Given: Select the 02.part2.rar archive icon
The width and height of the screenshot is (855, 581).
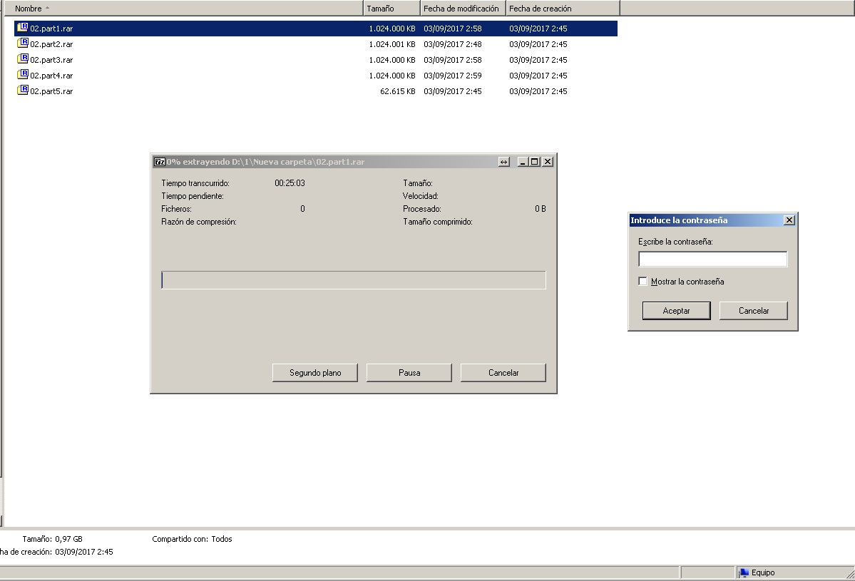Looking at the screenshot, I should pos(22,43).
